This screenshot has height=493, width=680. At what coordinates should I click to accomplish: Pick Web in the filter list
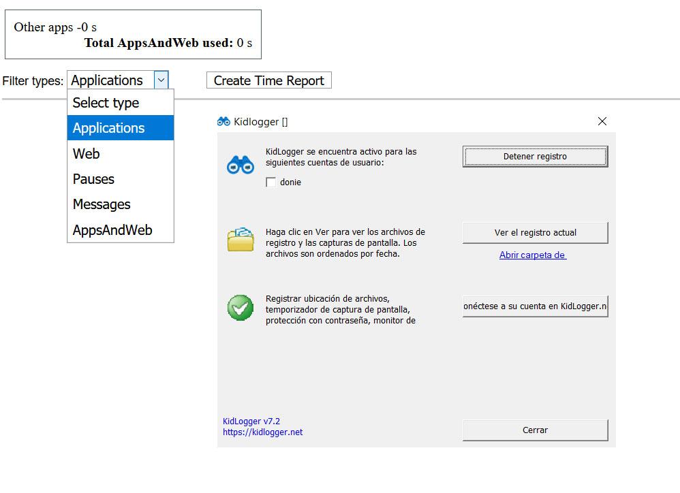click(x=121, y=153)
